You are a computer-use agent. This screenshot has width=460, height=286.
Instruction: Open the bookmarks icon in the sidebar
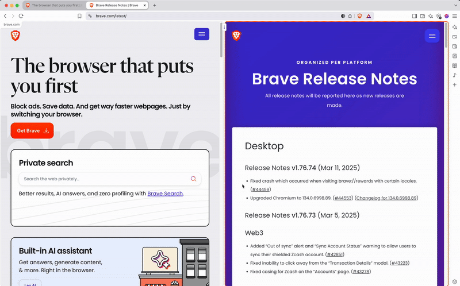[x=454, y=56]
